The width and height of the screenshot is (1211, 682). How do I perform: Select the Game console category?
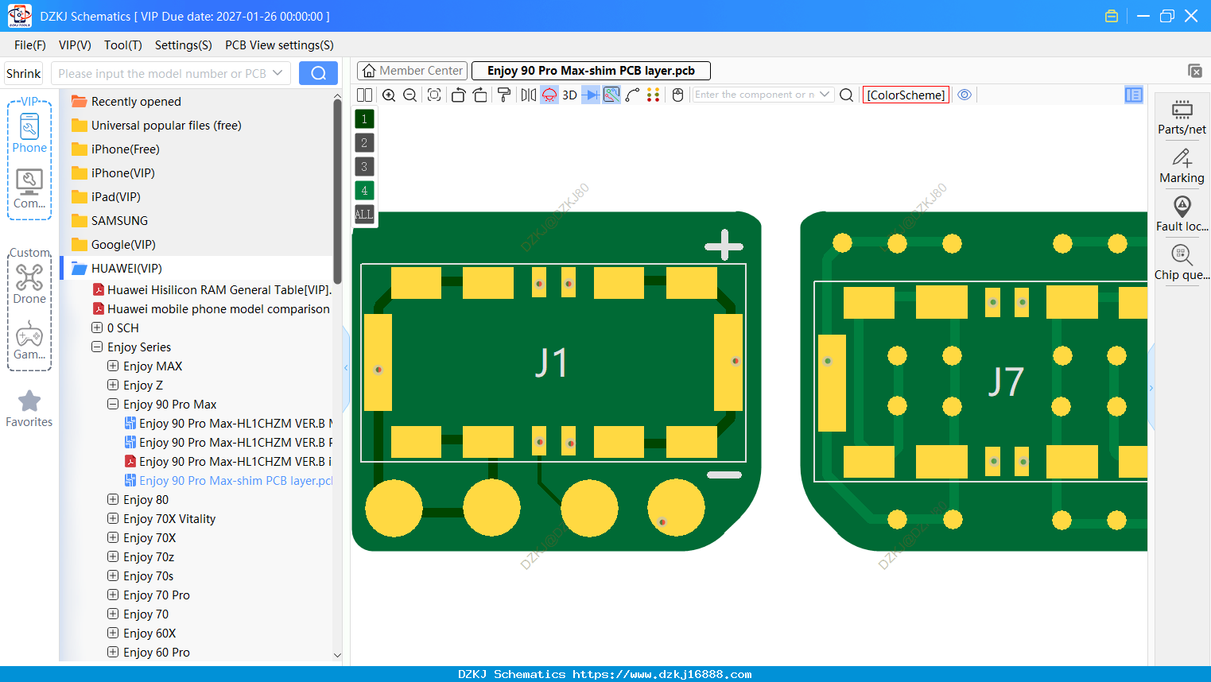pos(29,340)
